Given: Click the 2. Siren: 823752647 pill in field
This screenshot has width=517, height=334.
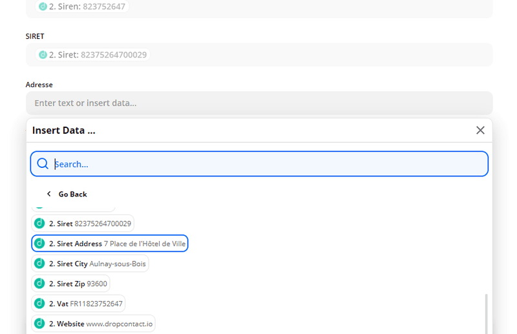Looking at the screenshot, I should coord(82,6).
